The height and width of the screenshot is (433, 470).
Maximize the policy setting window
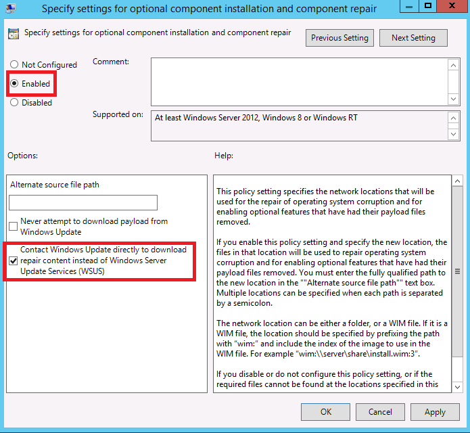(x=428, y=6)
